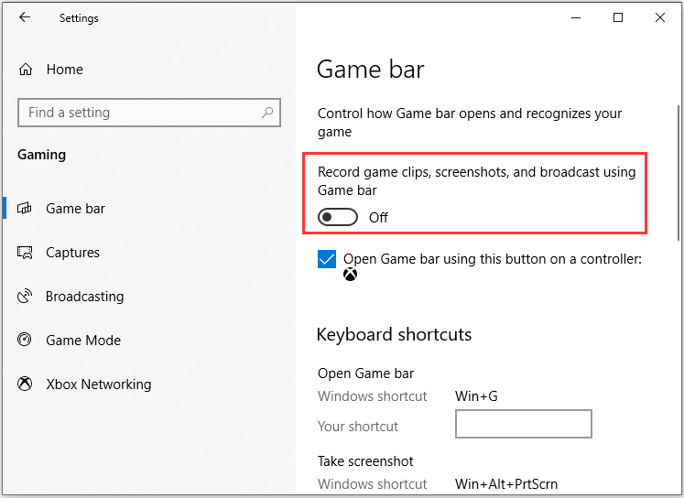Click the Open Game bar label
The image size is (684, 498).
coord(365,373)
